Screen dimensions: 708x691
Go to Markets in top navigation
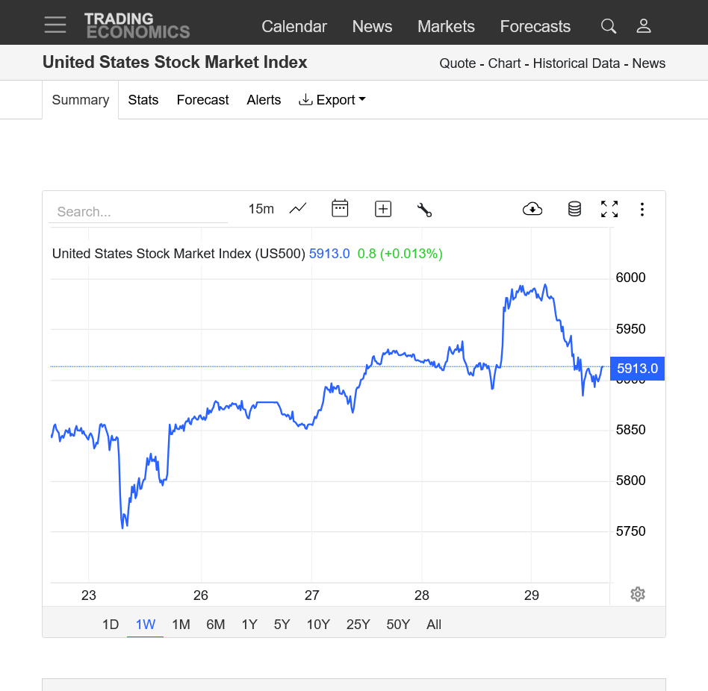tap(446, 26)
